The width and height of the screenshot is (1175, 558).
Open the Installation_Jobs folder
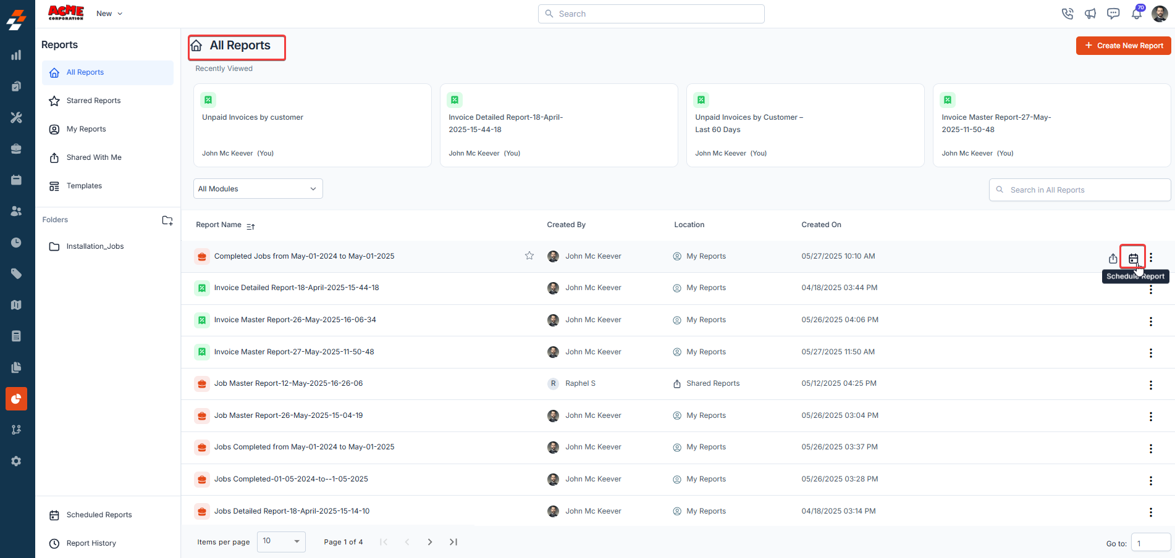(x=107, y=246)
